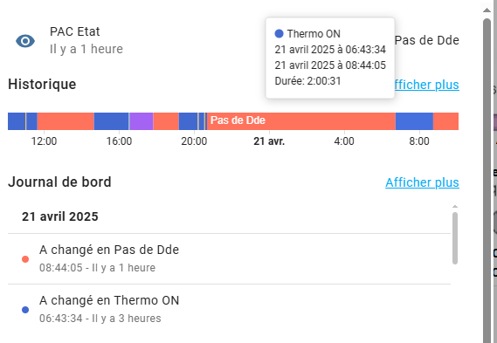Click the PAC Etat entity name
497x343 pixels.
[75, 31]
